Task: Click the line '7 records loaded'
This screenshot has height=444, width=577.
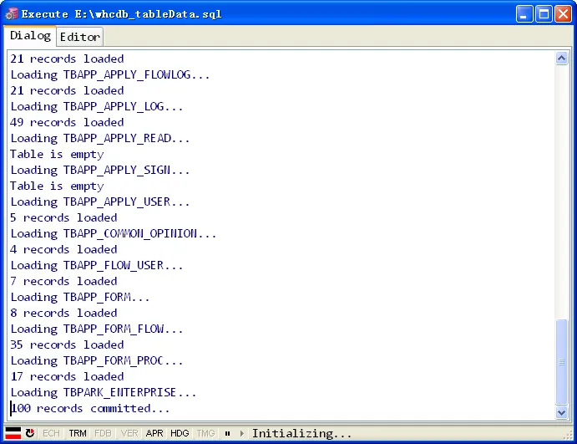Action: [63, 281]
